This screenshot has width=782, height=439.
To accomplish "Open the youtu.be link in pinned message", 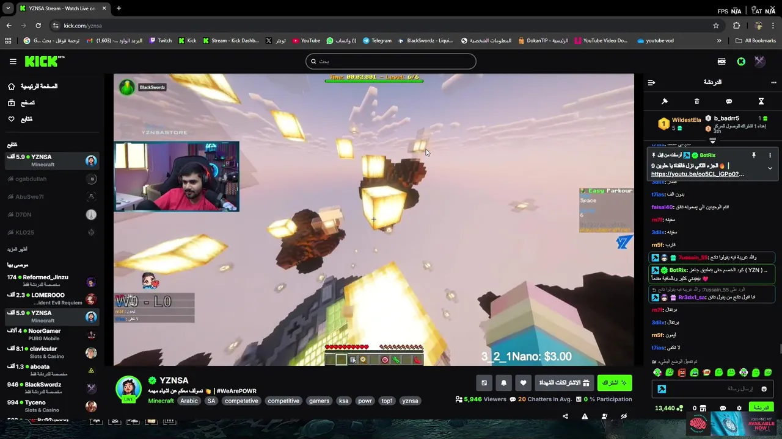I will pyautogui.click(x=697, y=174).
